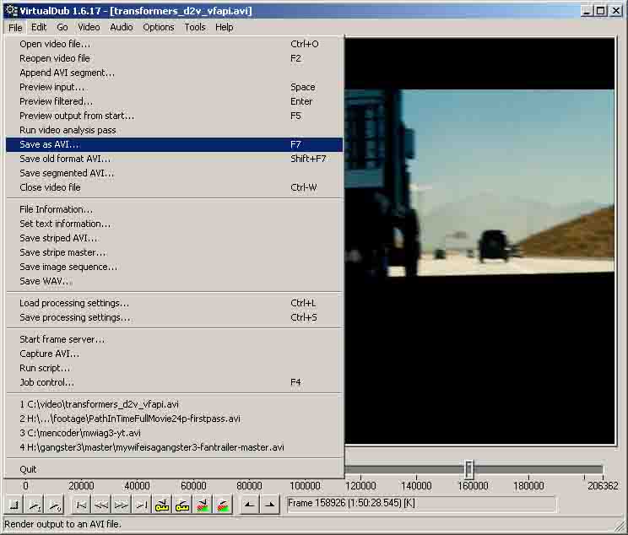Open recent file PathInTimeFullMovie24p-firstpass.avi
The height and width of the screenshot is (535, 628).
[174, 419]
